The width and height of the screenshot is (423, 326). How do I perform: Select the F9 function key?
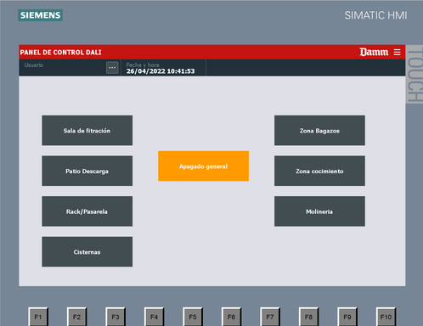pyautogui.click(x=347, y=317)
